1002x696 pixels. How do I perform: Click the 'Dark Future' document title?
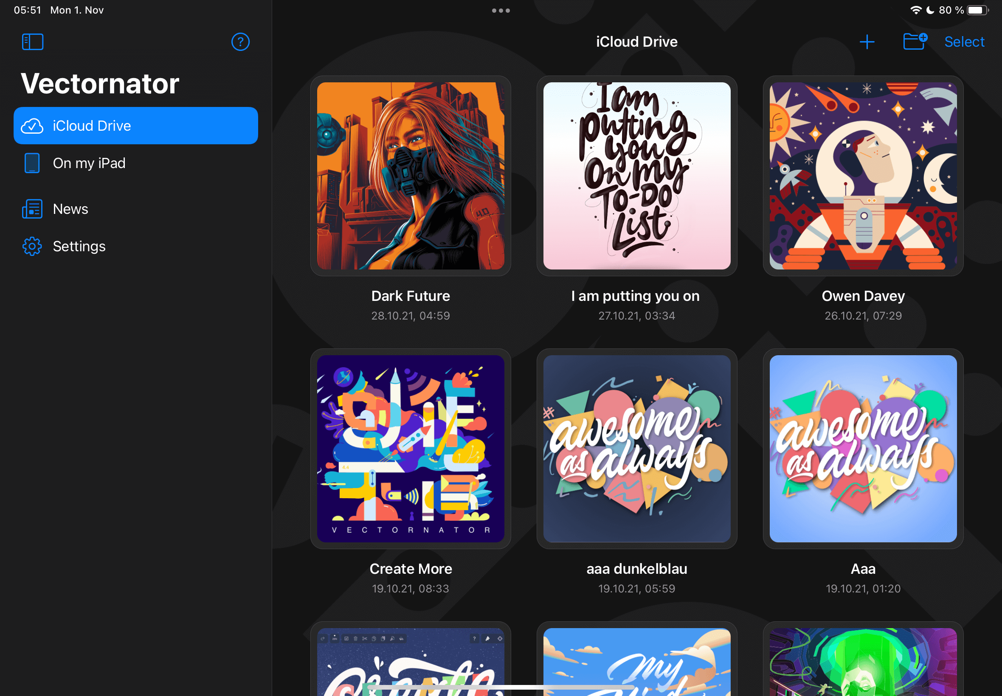pos(411,296)
